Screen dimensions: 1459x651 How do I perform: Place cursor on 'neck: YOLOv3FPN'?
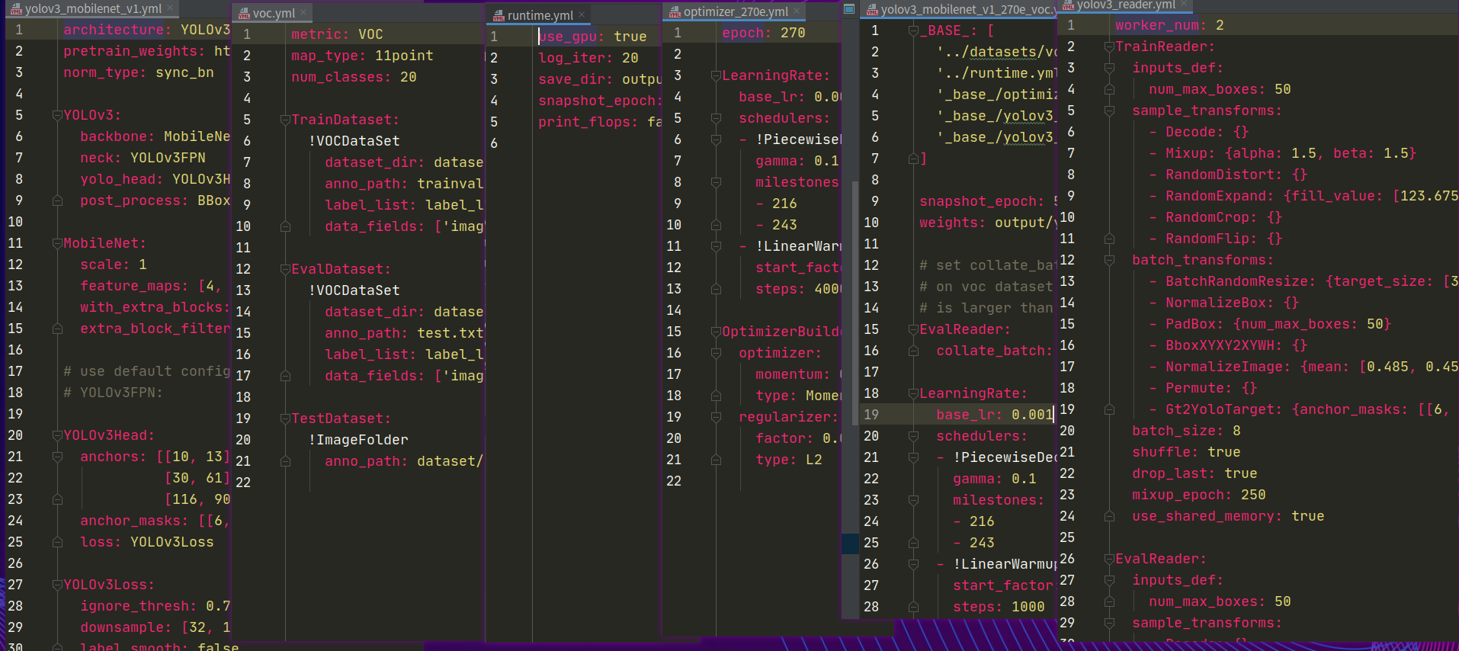(x=143, y=158)
